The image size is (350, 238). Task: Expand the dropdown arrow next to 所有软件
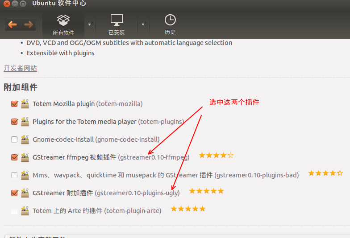90,25
